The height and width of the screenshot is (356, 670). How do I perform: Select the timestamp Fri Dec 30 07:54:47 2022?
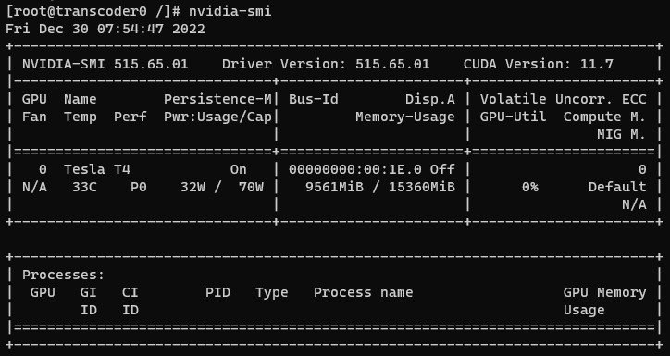(105, 29)
